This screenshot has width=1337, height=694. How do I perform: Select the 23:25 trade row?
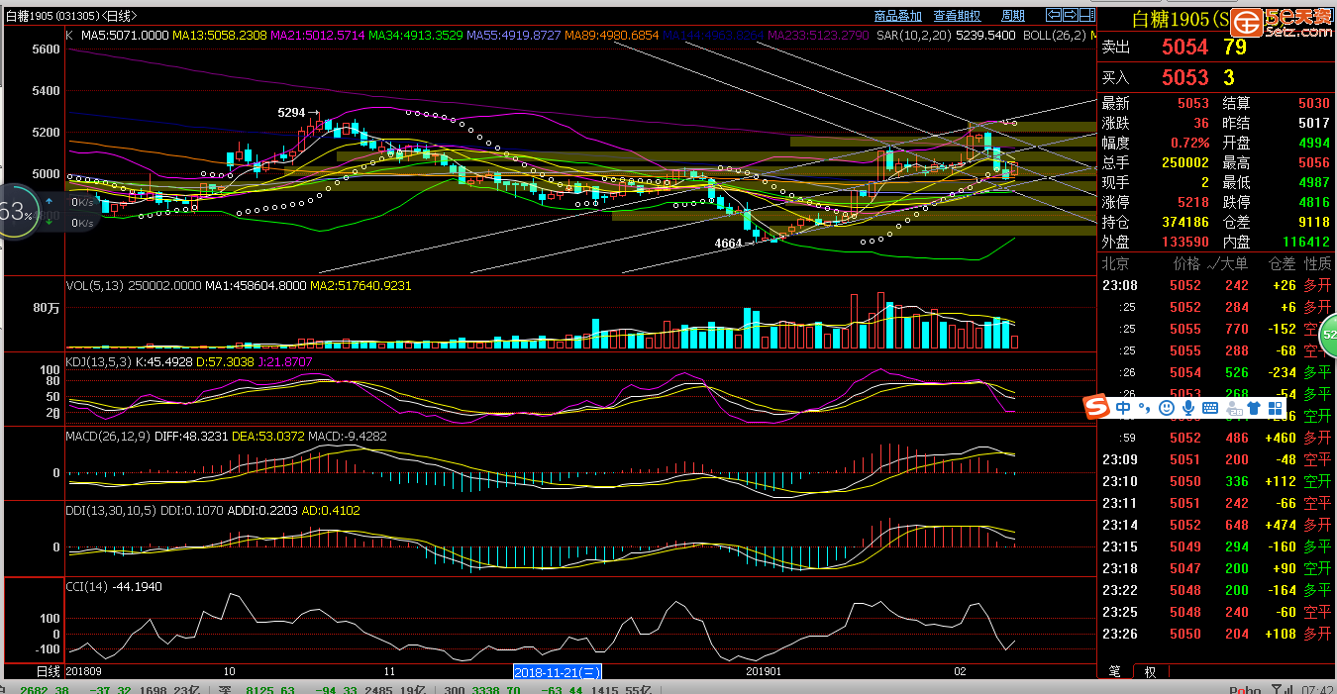coord(1217,612)
